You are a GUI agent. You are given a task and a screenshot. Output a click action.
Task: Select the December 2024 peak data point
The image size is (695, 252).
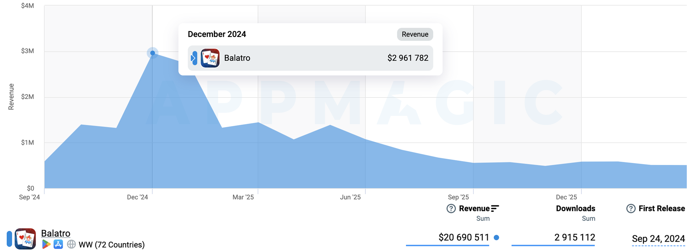152,53
